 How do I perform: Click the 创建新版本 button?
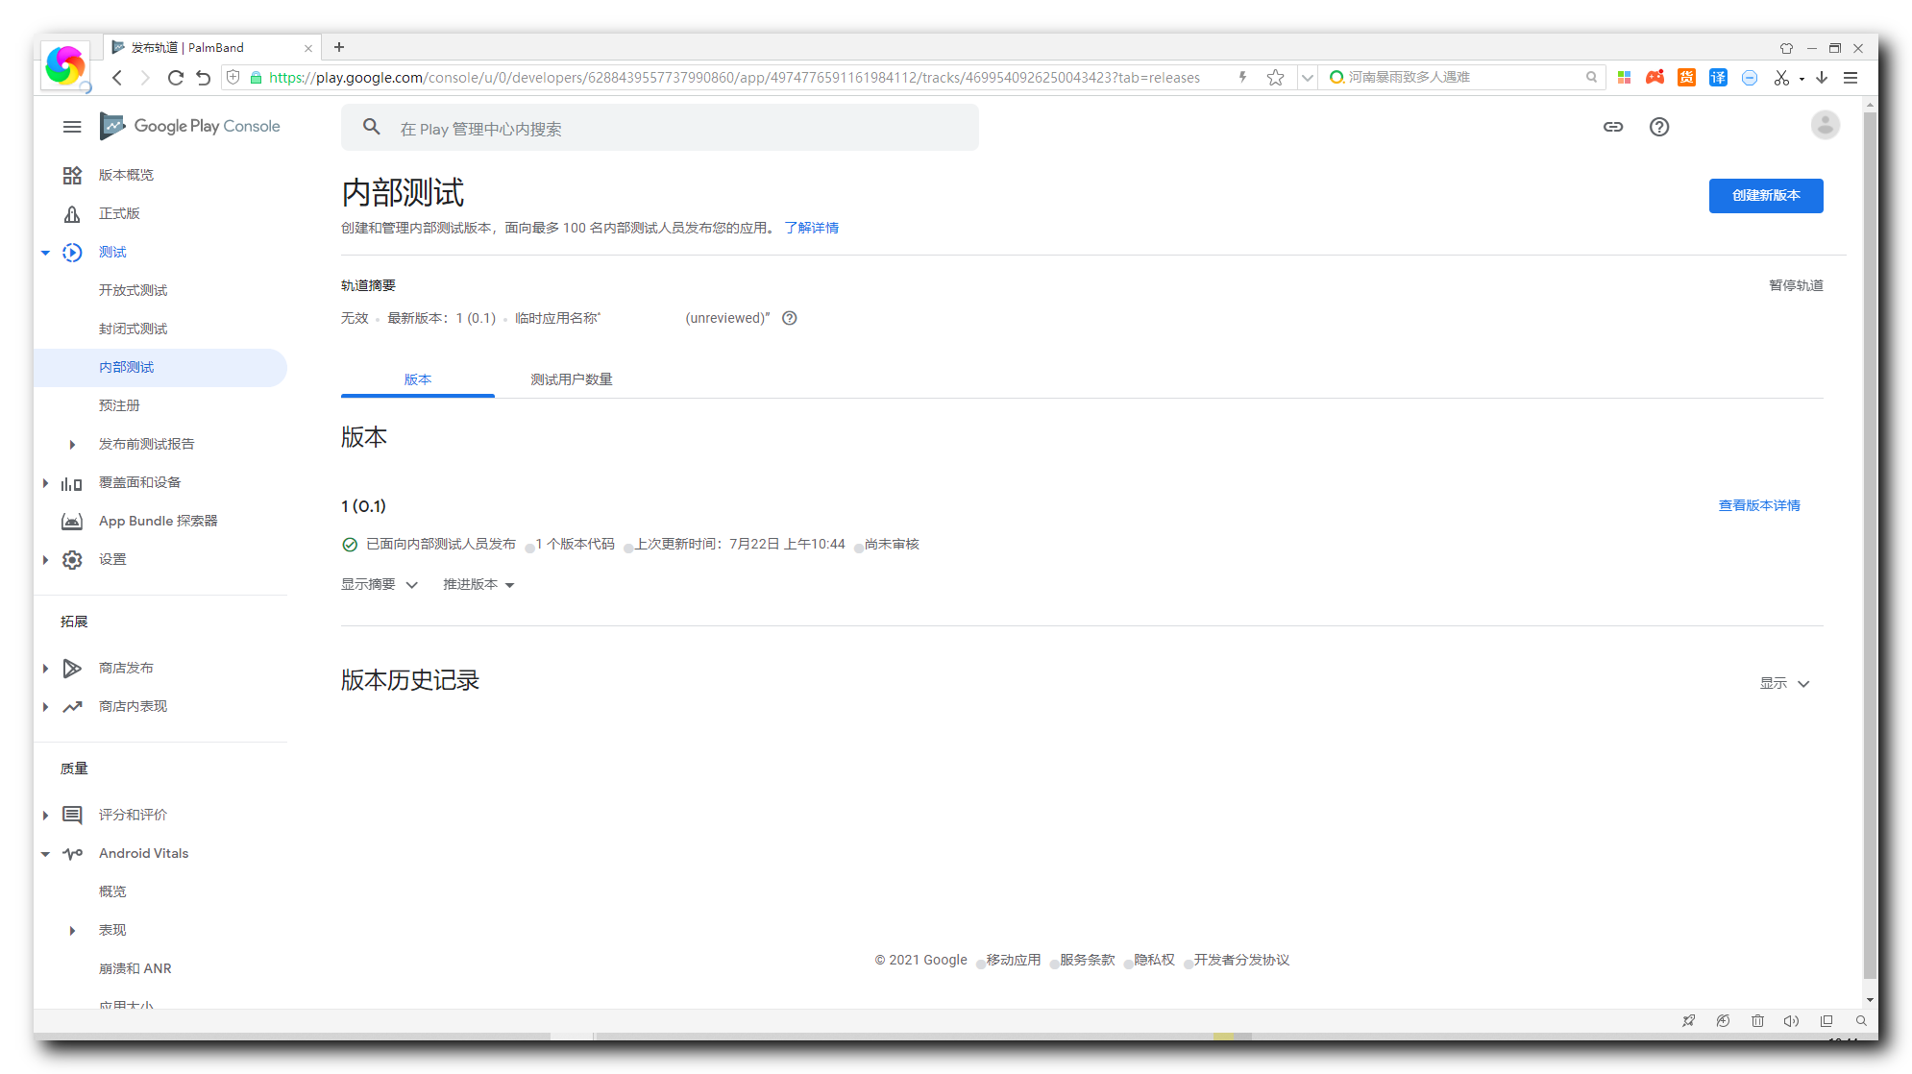(1765, 195)
